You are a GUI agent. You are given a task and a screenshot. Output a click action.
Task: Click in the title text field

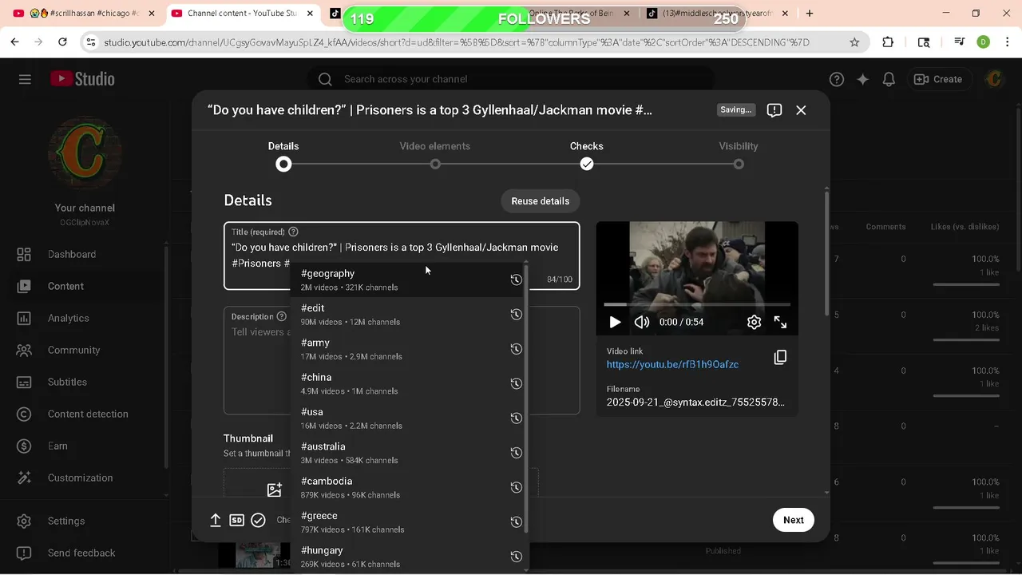pos(402,256)
